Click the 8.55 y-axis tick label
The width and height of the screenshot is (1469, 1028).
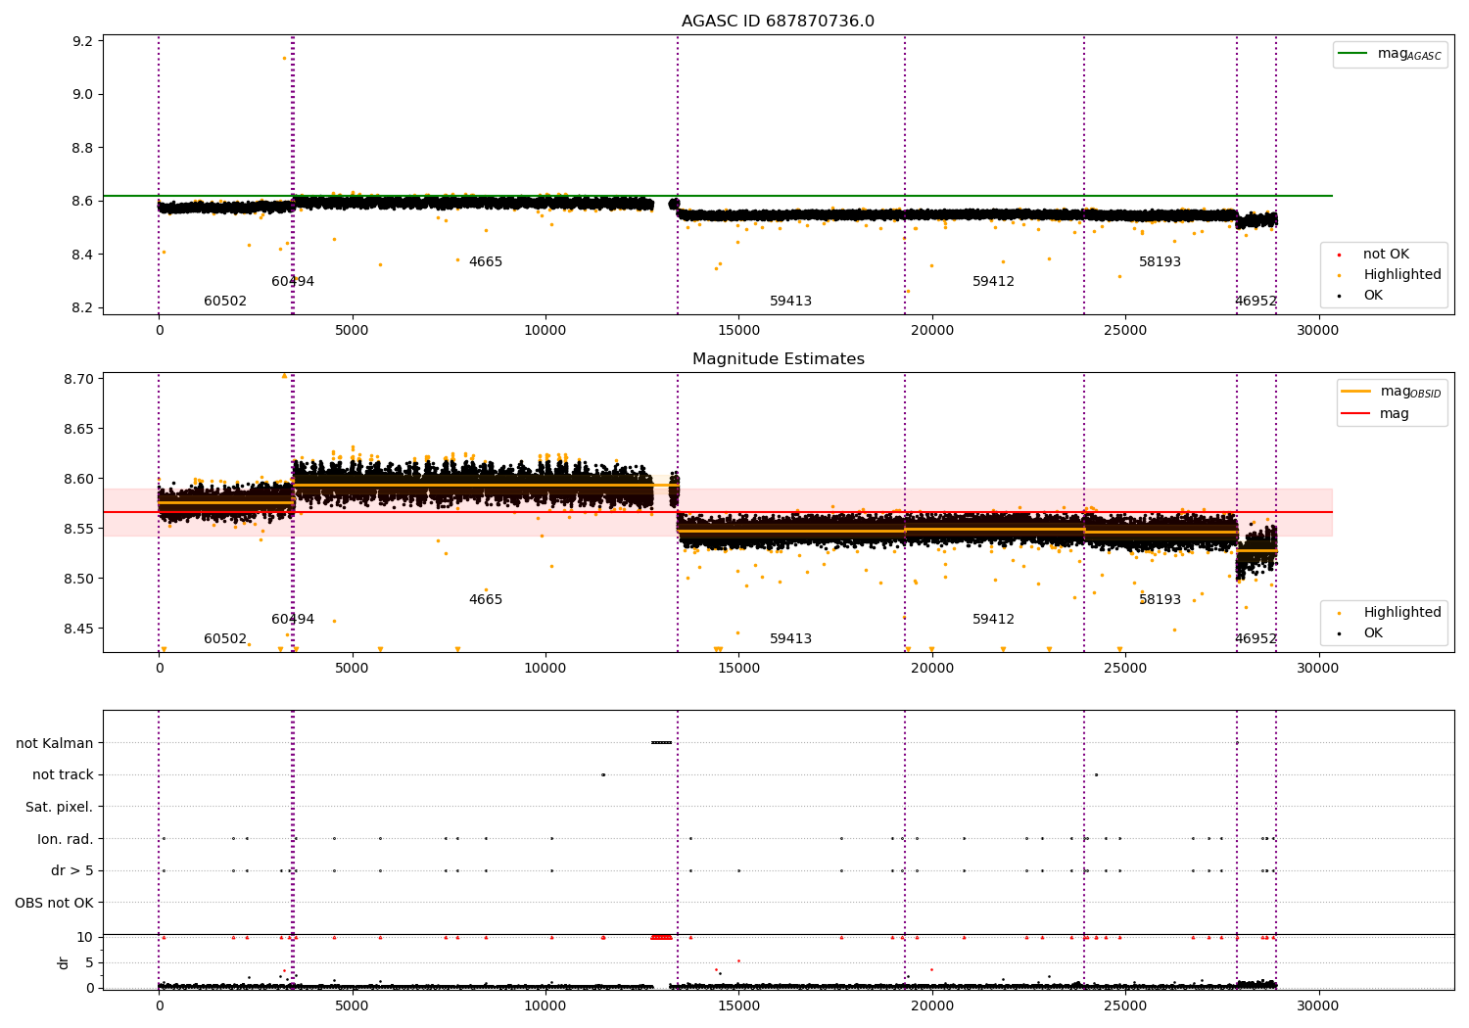coord(79,529)
